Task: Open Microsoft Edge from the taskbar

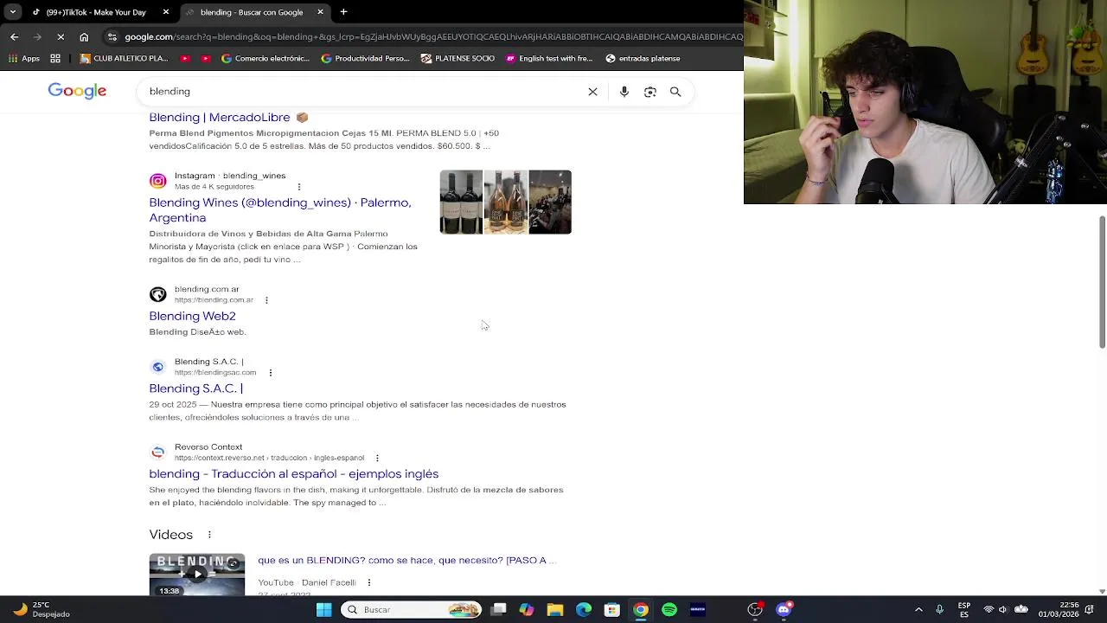Action: click(584, 609)
